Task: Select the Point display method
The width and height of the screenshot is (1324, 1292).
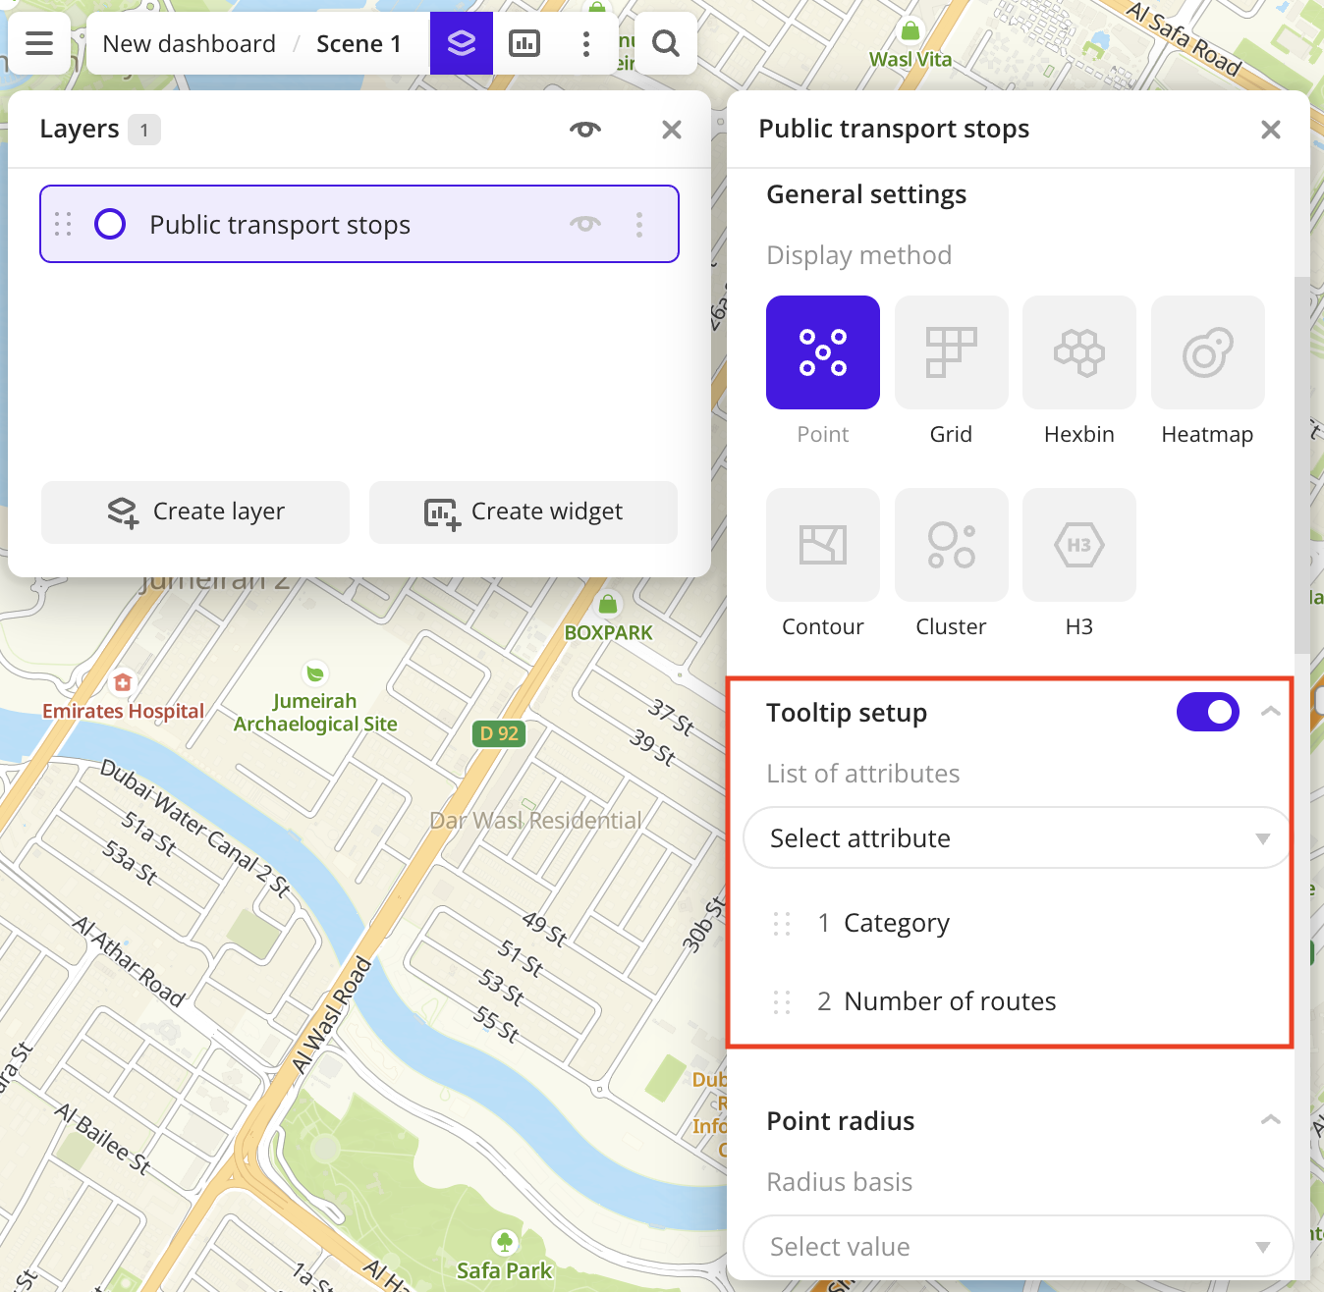Action: (x=822, y=351)
